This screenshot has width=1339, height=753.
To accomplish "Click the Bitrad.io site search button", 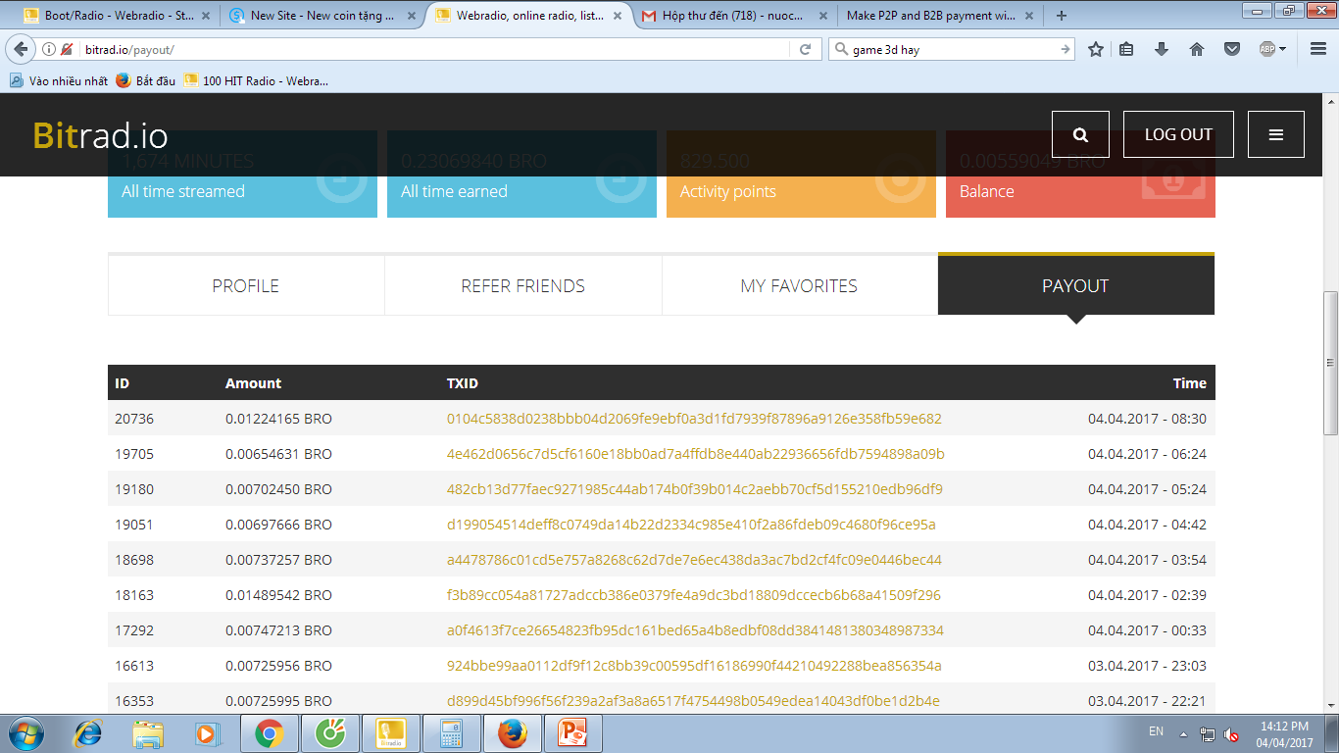I will click(x=1080, y=134).
